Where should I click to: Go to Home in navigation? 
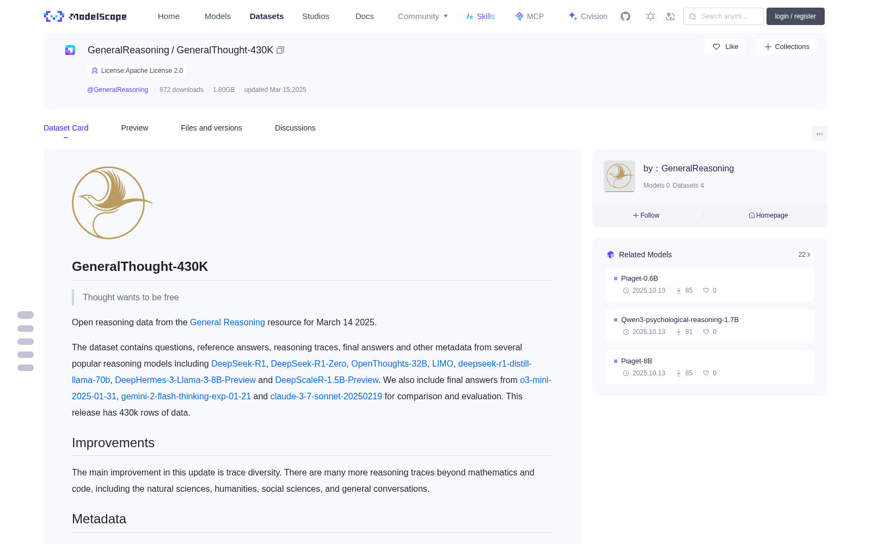click(169, 16)
